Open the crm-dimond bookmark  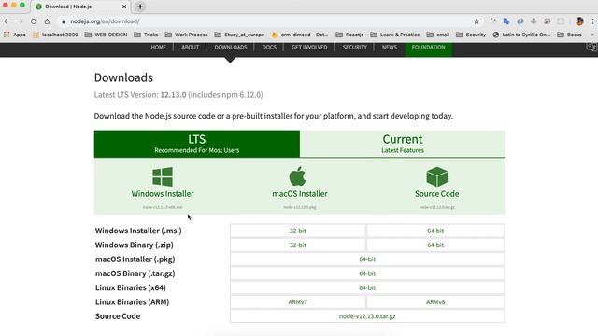point(300,35)
